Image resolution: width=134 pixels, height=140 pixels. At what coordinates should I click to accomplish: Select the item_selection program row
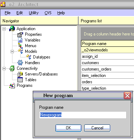click(108, 75)
